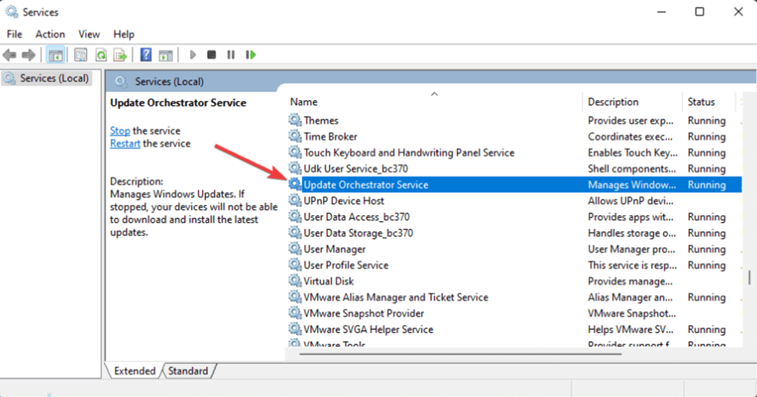Select the Themes service row

(515, 120)
